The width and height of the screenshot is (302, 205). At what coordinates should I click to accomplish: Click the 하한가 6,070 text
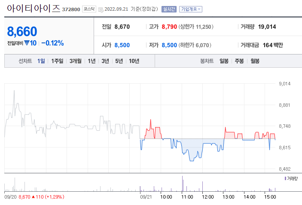tap(195, 45)
